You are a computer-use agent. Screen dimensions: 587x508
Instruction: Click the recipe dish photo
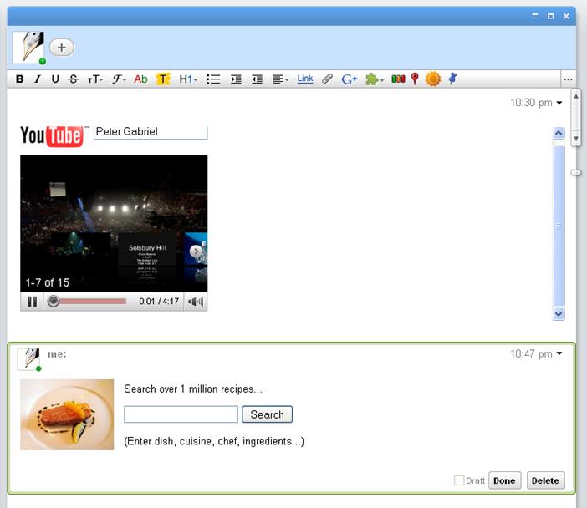pyautogui.click(x=67, y=414)
